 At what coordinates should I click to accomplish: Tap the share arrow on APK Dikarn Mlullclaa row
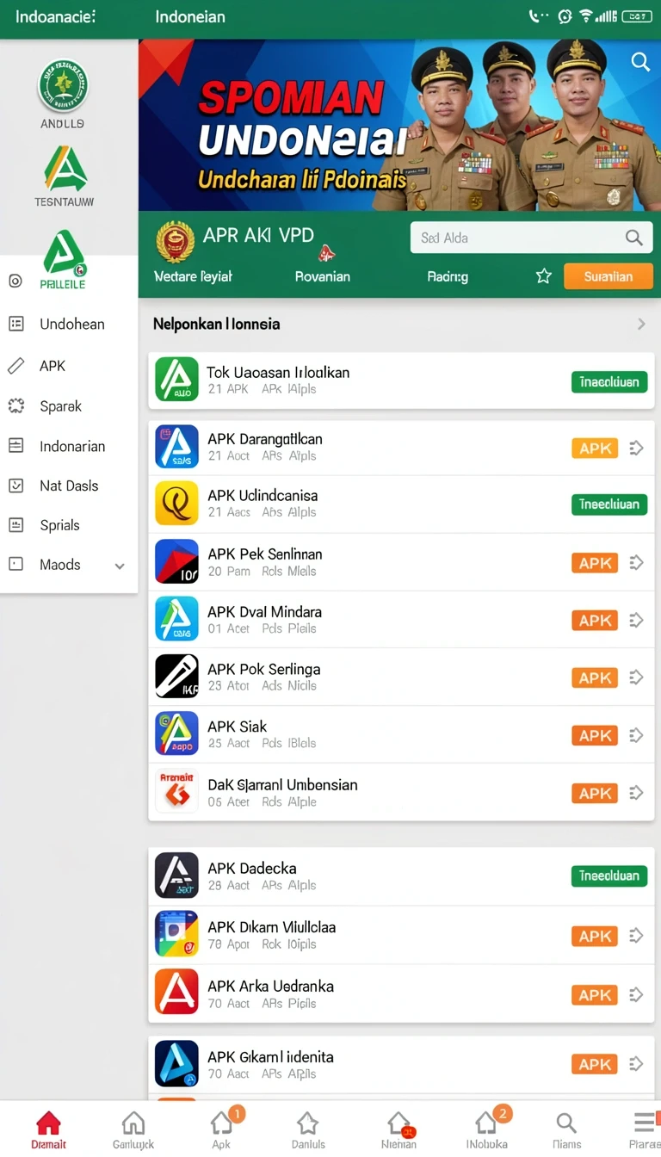pos(637,936)
